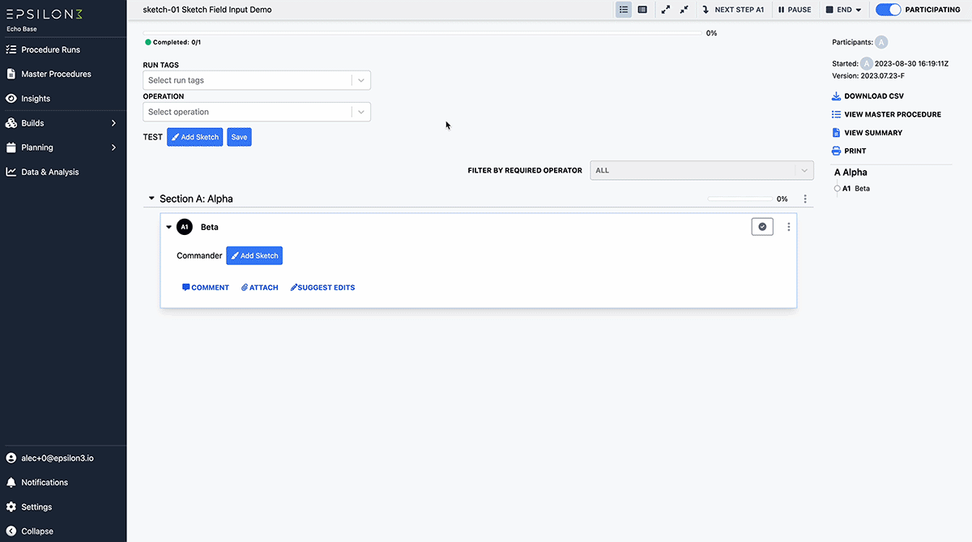Switch to table view using the toolbar icon

point(643,9)
